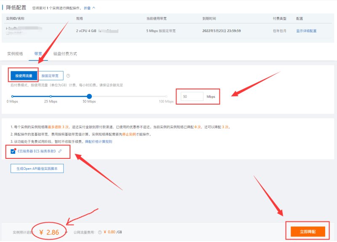
Task: Select the 按固定带宽 billing option
Action: pos(50,76)
